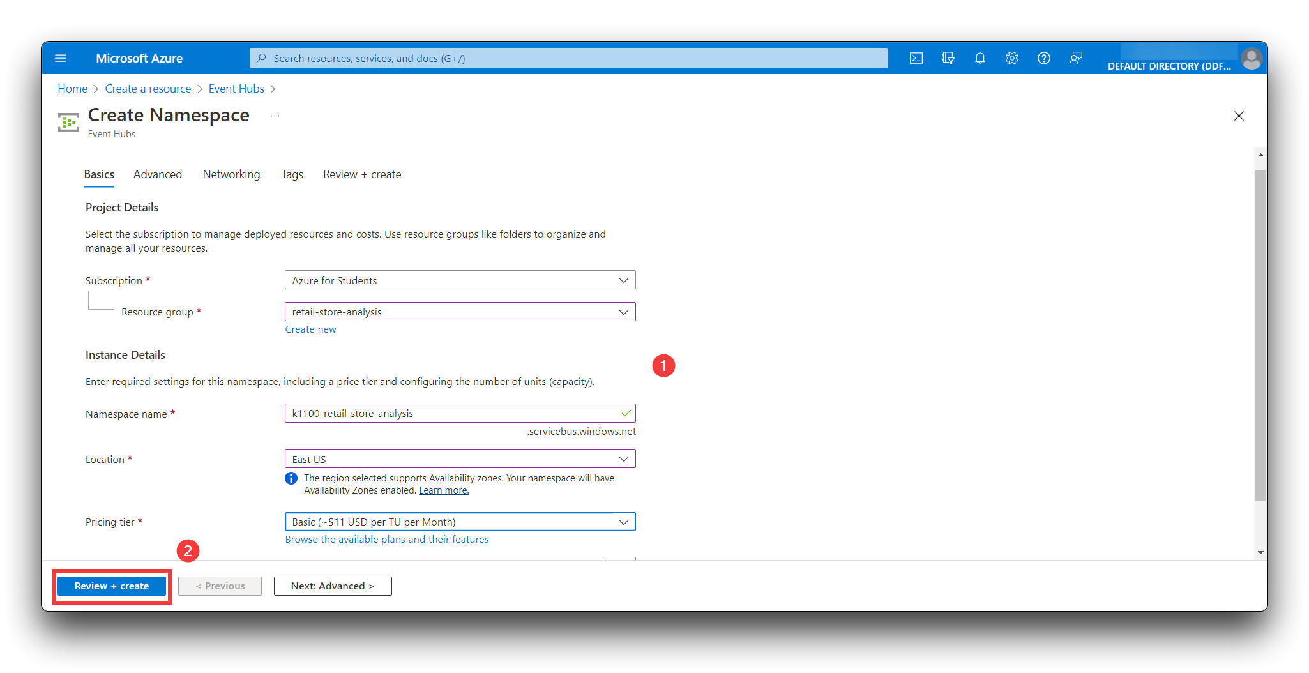The height and width of the screenshot is (673, 1309).
Task: Edit the Namespace name field
Action: (x=460, y=413)
